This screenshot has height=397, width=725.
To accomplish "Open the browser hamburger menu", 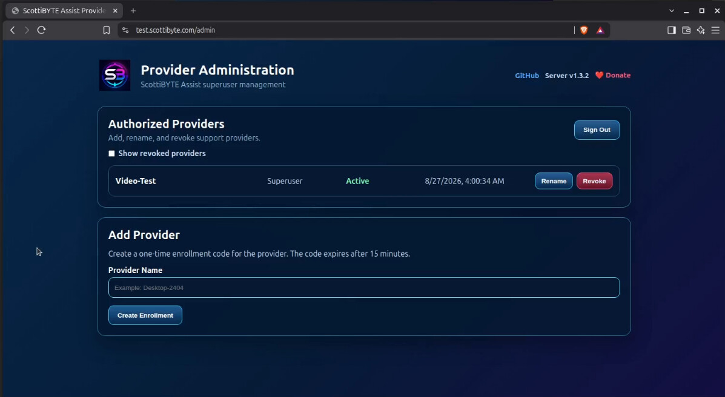I will pyautogui.click(x=715, y=30).
